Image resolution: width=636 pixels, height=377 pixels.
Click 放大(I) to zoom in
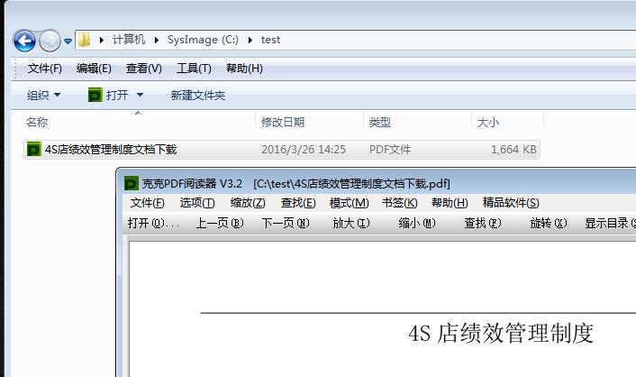coord(350,223)
